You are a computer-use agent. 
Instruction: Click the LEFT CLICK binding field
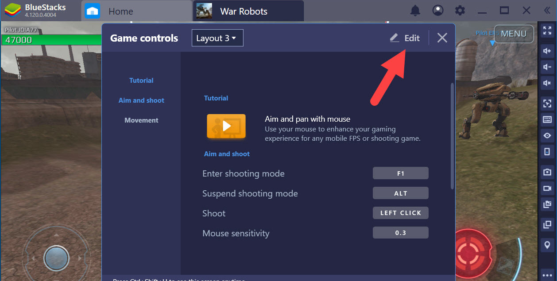tap(401, 213)
